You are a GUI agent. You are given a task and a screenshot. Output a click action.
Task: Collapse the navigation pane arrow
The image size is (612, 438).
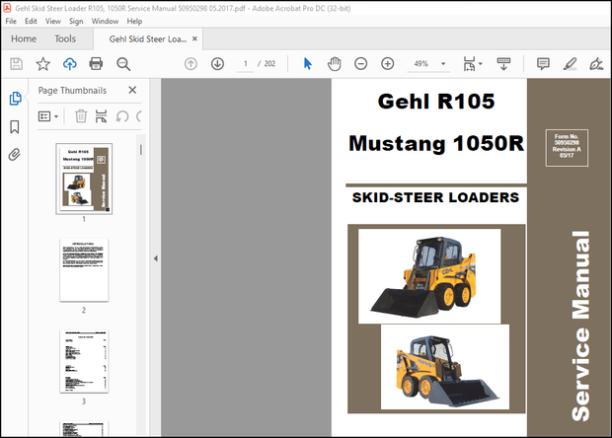coord(156,258)
